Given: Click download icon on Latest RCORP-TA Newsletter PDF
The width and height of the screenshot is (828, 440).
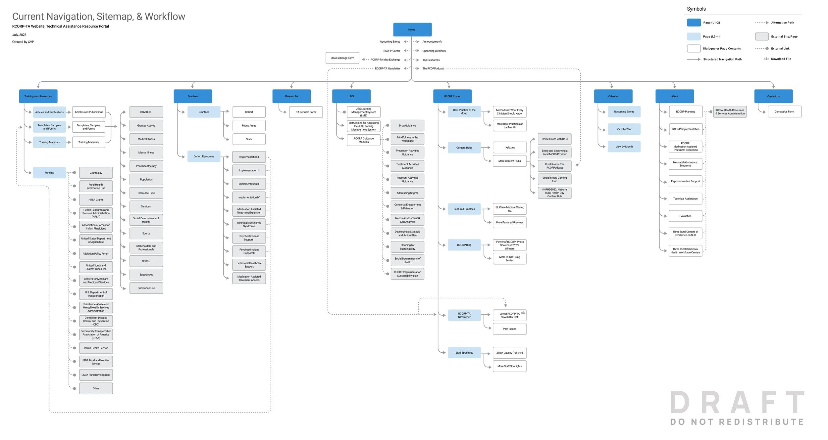Looking at the screenshot, I should pos(523,312).
